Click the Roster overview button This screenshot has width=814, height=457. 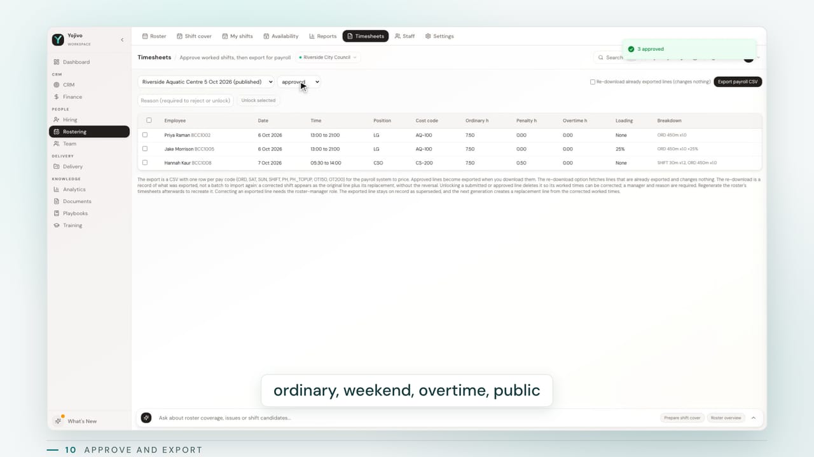(x=726, y=418)
